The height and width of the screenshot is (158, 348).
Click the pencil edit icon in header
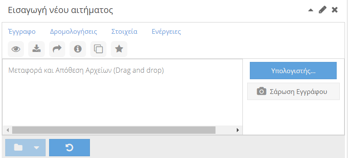point(322,10)
